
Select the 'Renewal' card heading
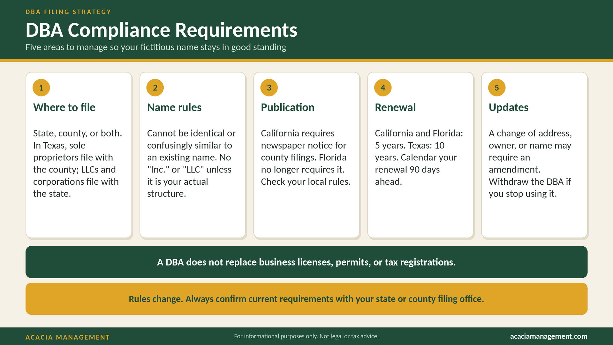click(395, 107)
